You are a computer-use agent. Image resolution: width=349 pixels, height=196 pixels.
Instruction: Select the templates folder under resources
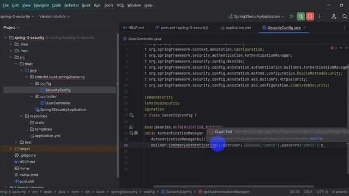[41, 129]
